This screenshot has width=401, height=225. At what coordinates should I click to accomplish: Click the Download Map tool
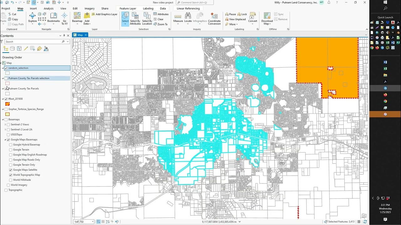click(267, 19)
